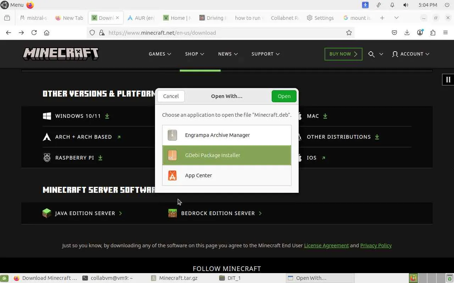This screenshot has width=454, height=283.
Task: Expand the NEWS navigation dropdown
Action: (228, 54)
